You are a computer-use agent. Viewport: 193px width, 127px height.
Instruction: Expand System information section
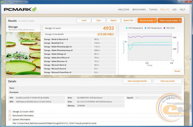[10, 119]
